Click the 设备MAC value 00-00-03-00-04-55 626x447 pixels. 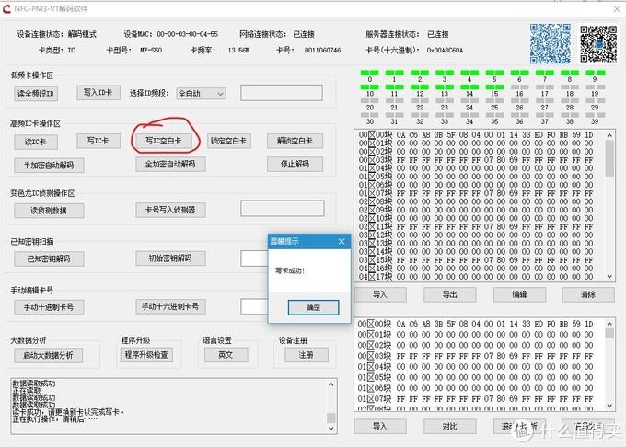click(x=187, y=34)
